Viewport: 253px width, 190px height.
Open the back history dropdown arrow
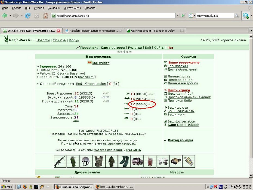click(10, 16)
